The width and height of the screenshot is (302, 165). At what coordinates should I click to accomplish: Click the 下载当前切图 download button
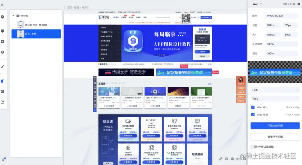pos(275,126)
